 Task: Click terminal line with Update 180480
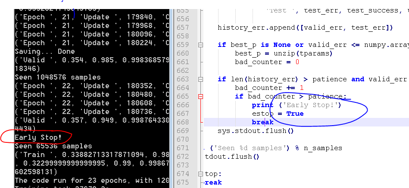click(92, 94)
